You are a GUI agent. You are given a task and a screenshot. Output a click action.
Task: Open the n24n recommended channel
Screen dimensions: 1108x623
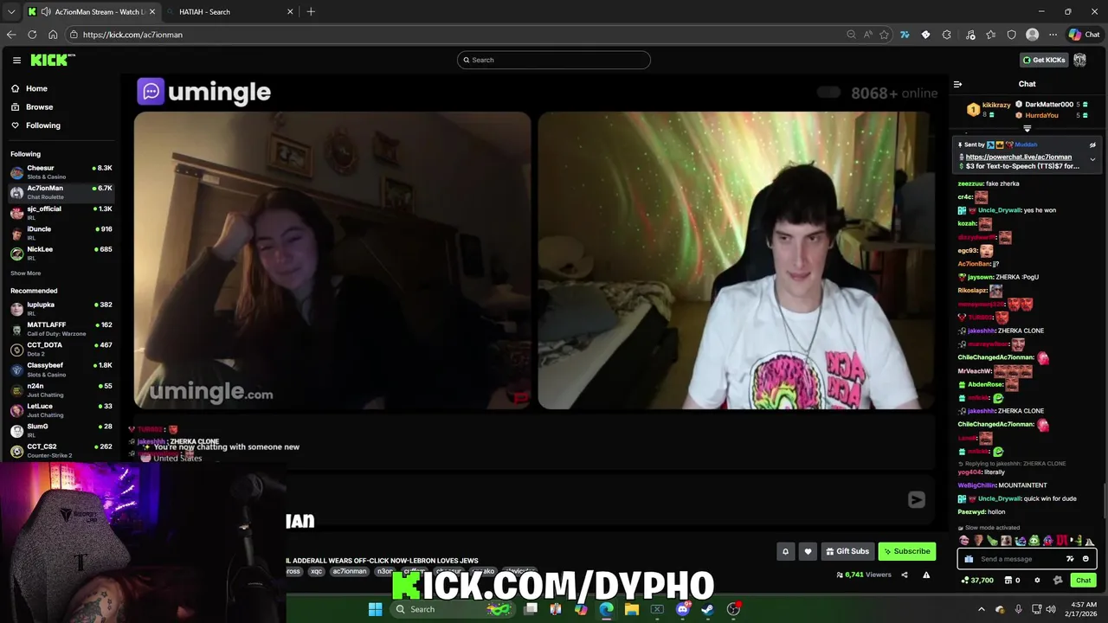click(x=61, y=389)
